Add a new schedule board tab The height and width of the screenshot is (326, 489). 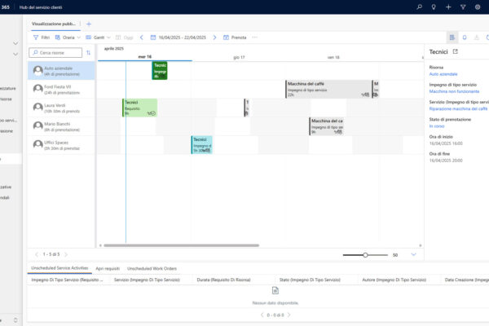[x=89, y=24]
